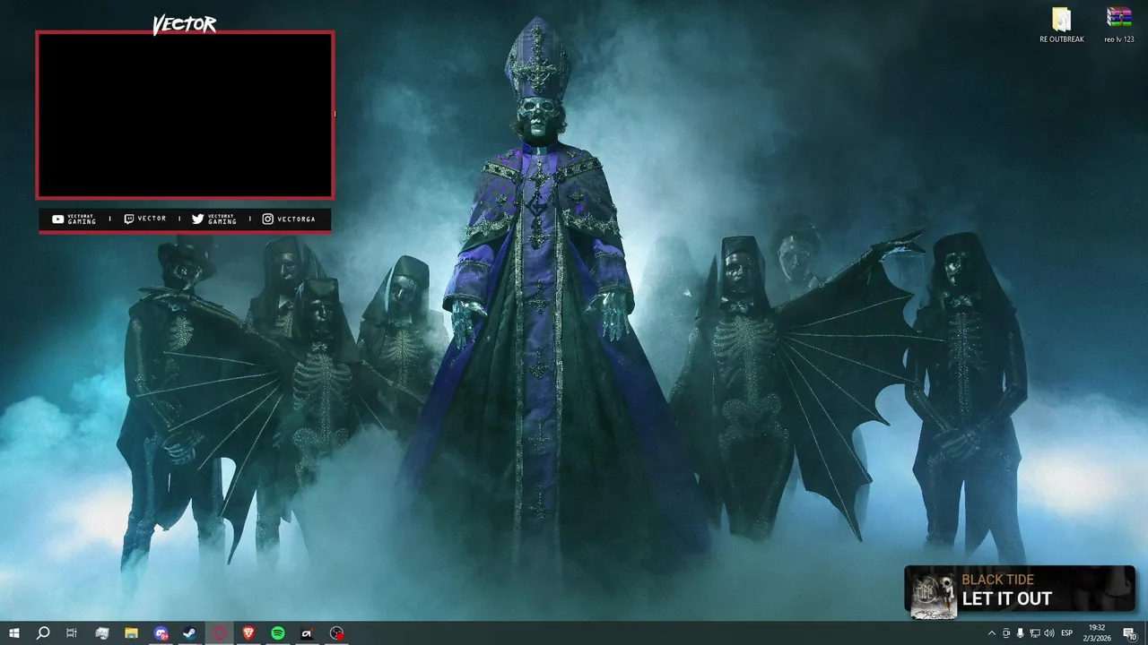This screenshot has height=645, width=1148.
Task: Click the LET IT OUT song title
Action: tap(1007, 599)
